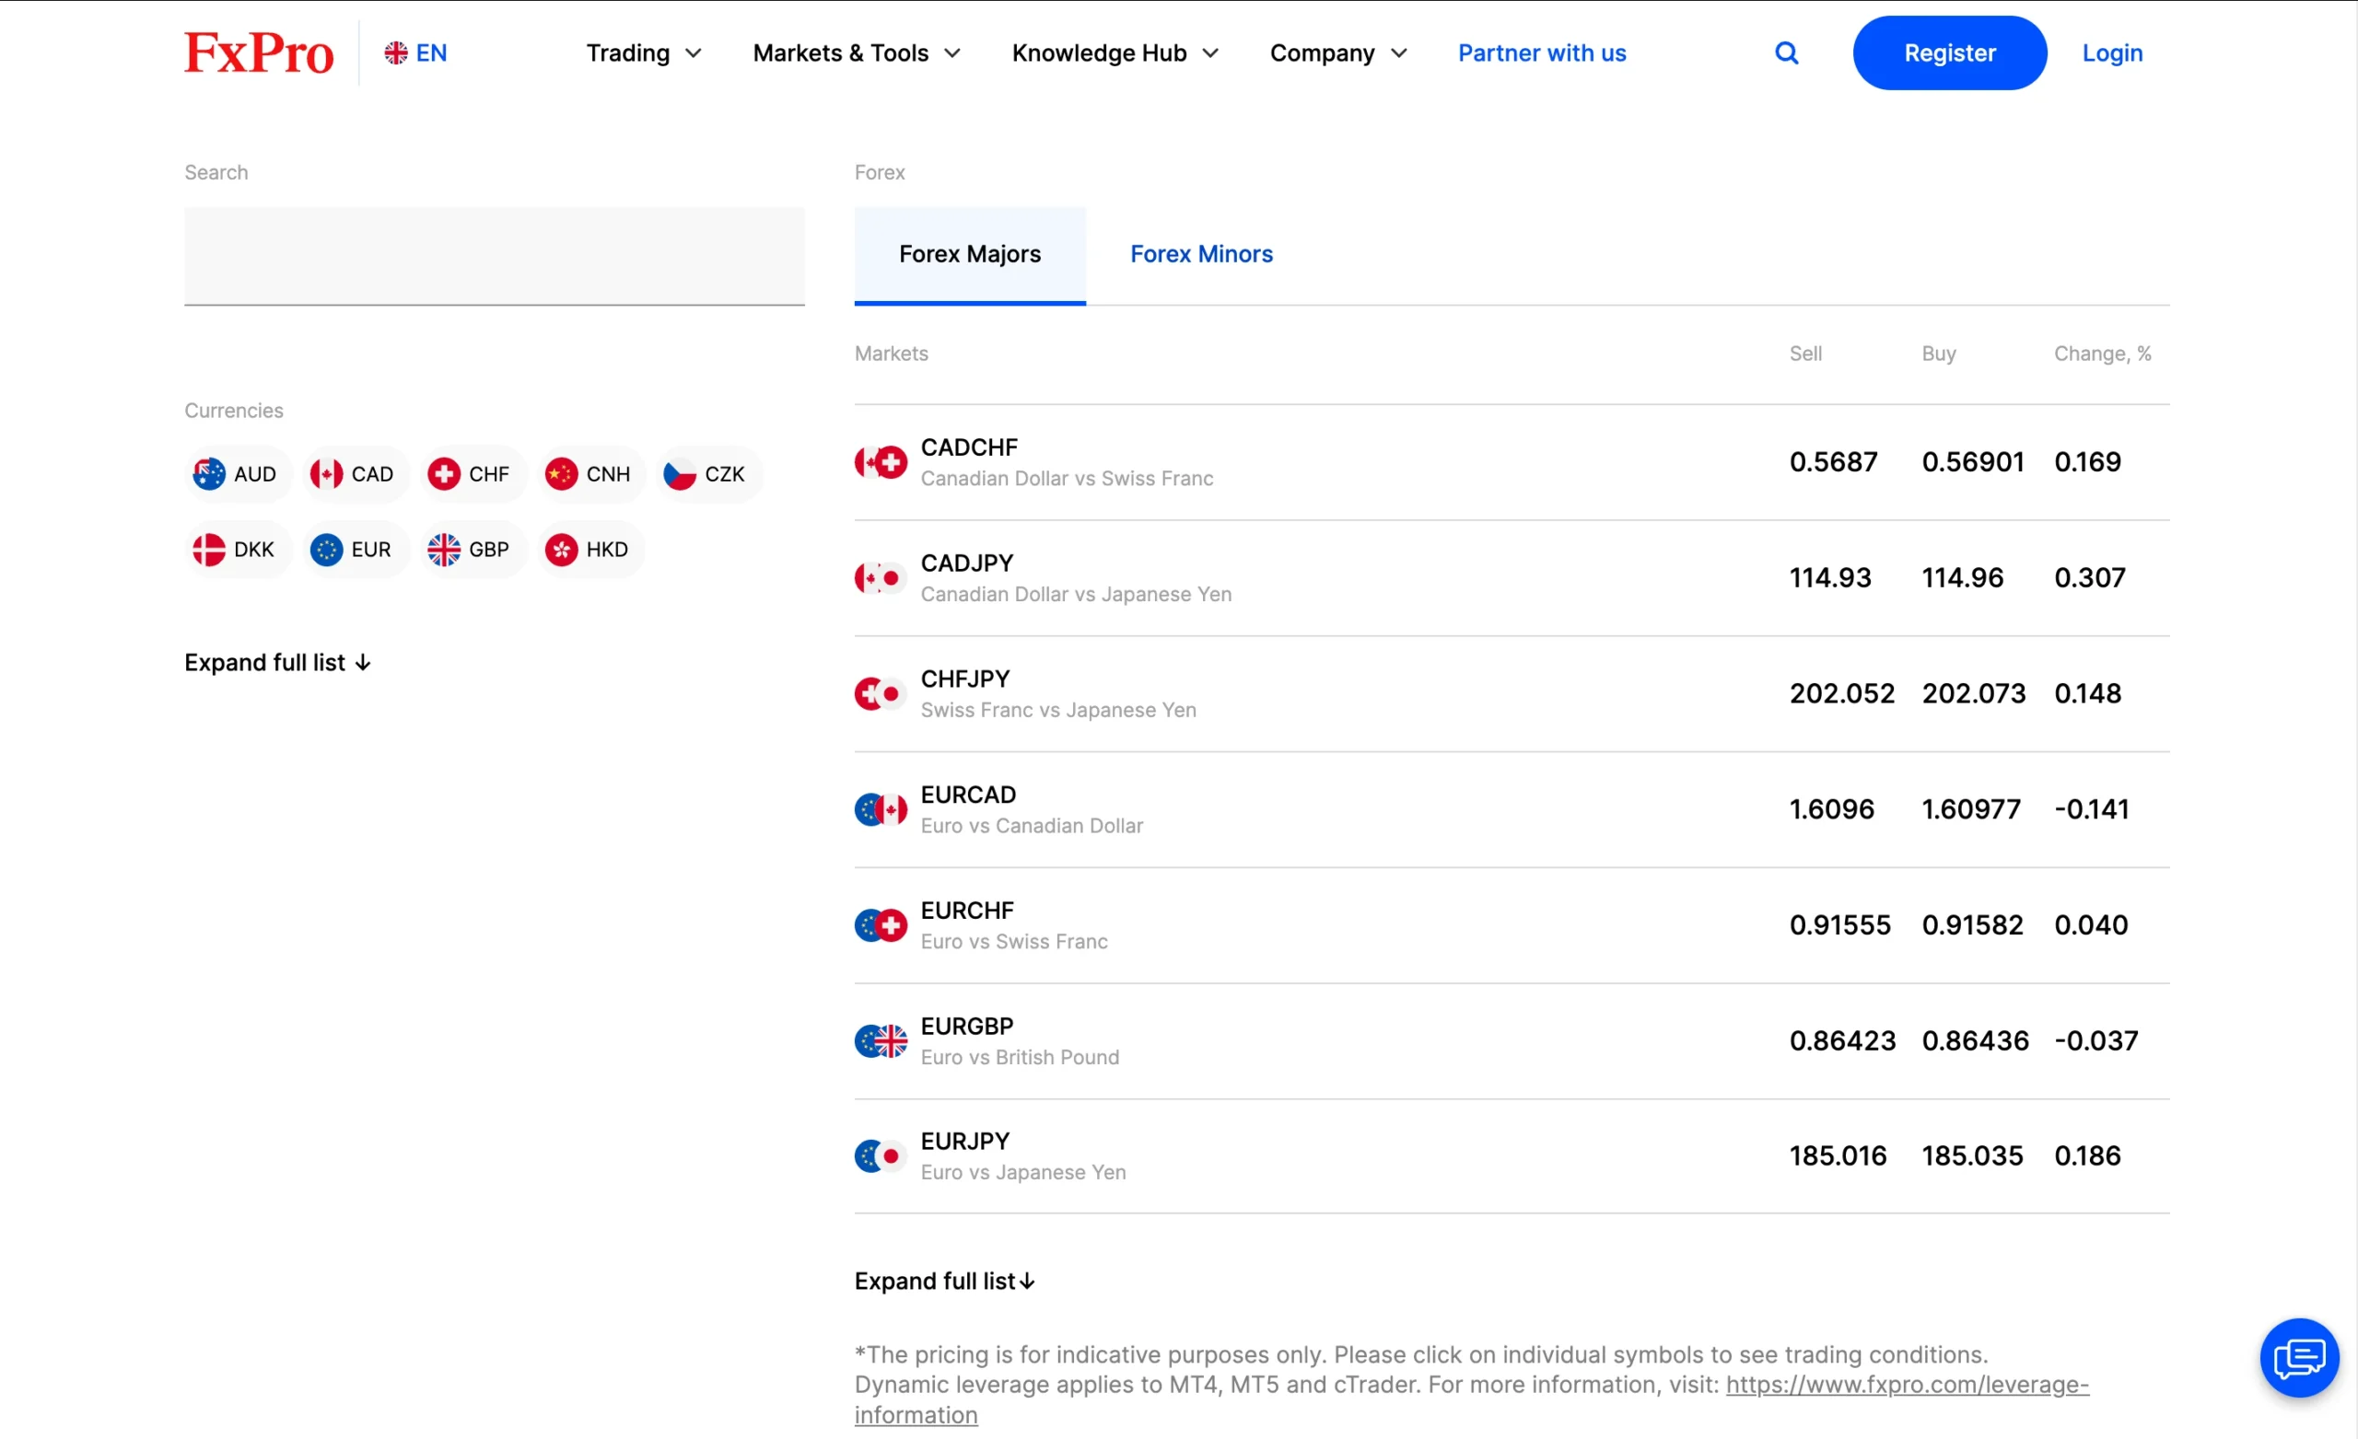
Task: Click the EURCHF flag pair icon
Action: click(x=881, y=925)
